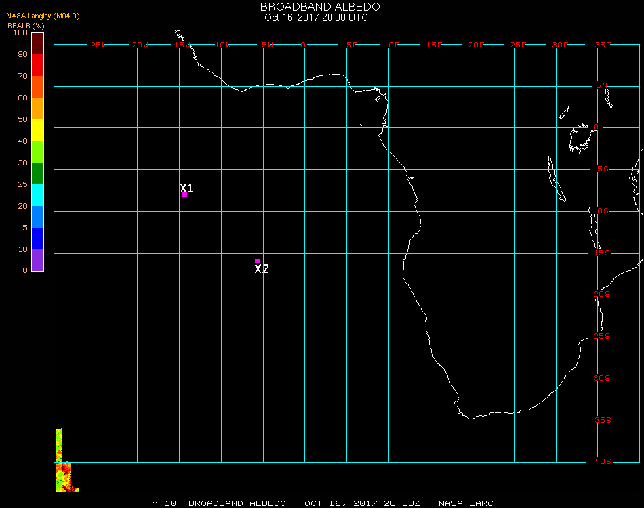Click the 20W longitude label
Viewport: 644px width, 508px height.
140,45
